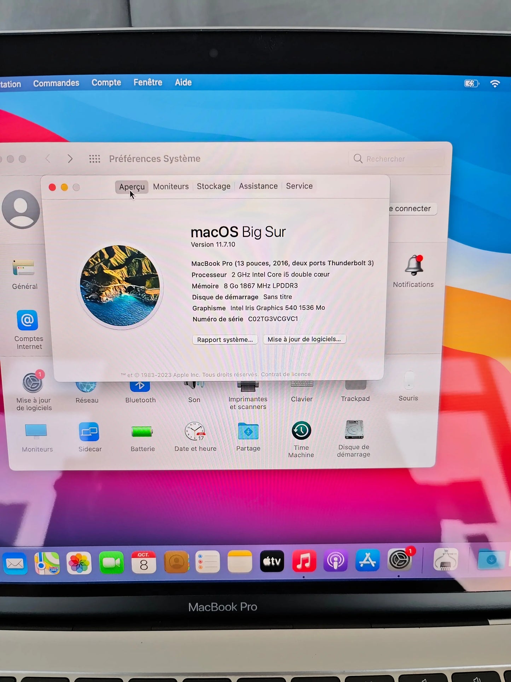
Task: Switch to the Moniteurs tab
Action: pos(171,187)
